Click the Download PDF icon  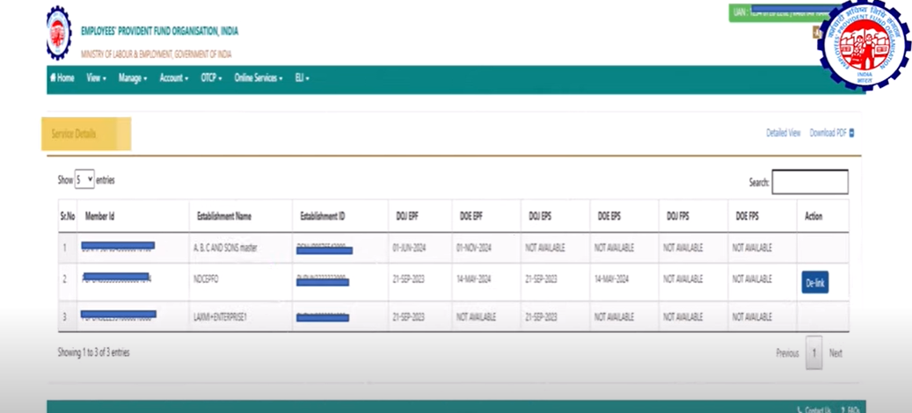(x=851, y=134)
